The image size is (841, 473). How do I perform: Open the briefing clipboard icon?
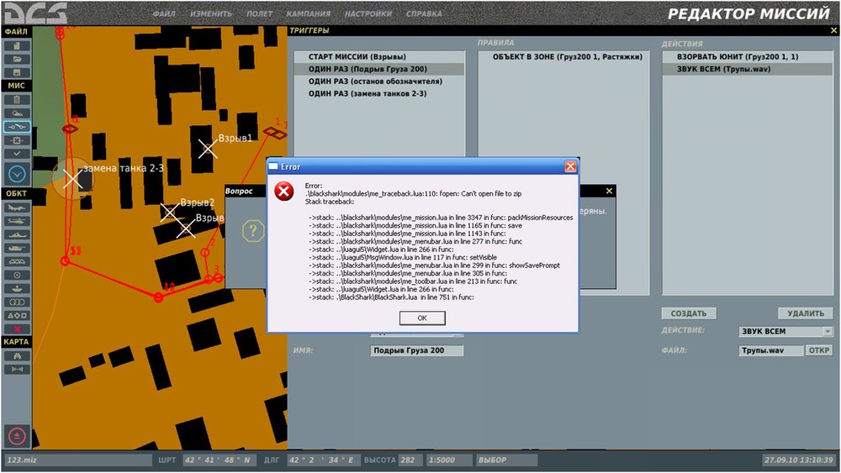pos(17,100)
